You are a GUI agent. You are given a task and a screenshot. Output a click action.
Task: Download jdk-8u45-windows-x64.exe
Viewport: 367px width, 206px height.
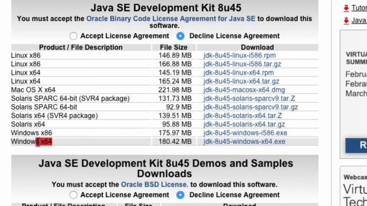pyautogui.click(x=244, y=141)
